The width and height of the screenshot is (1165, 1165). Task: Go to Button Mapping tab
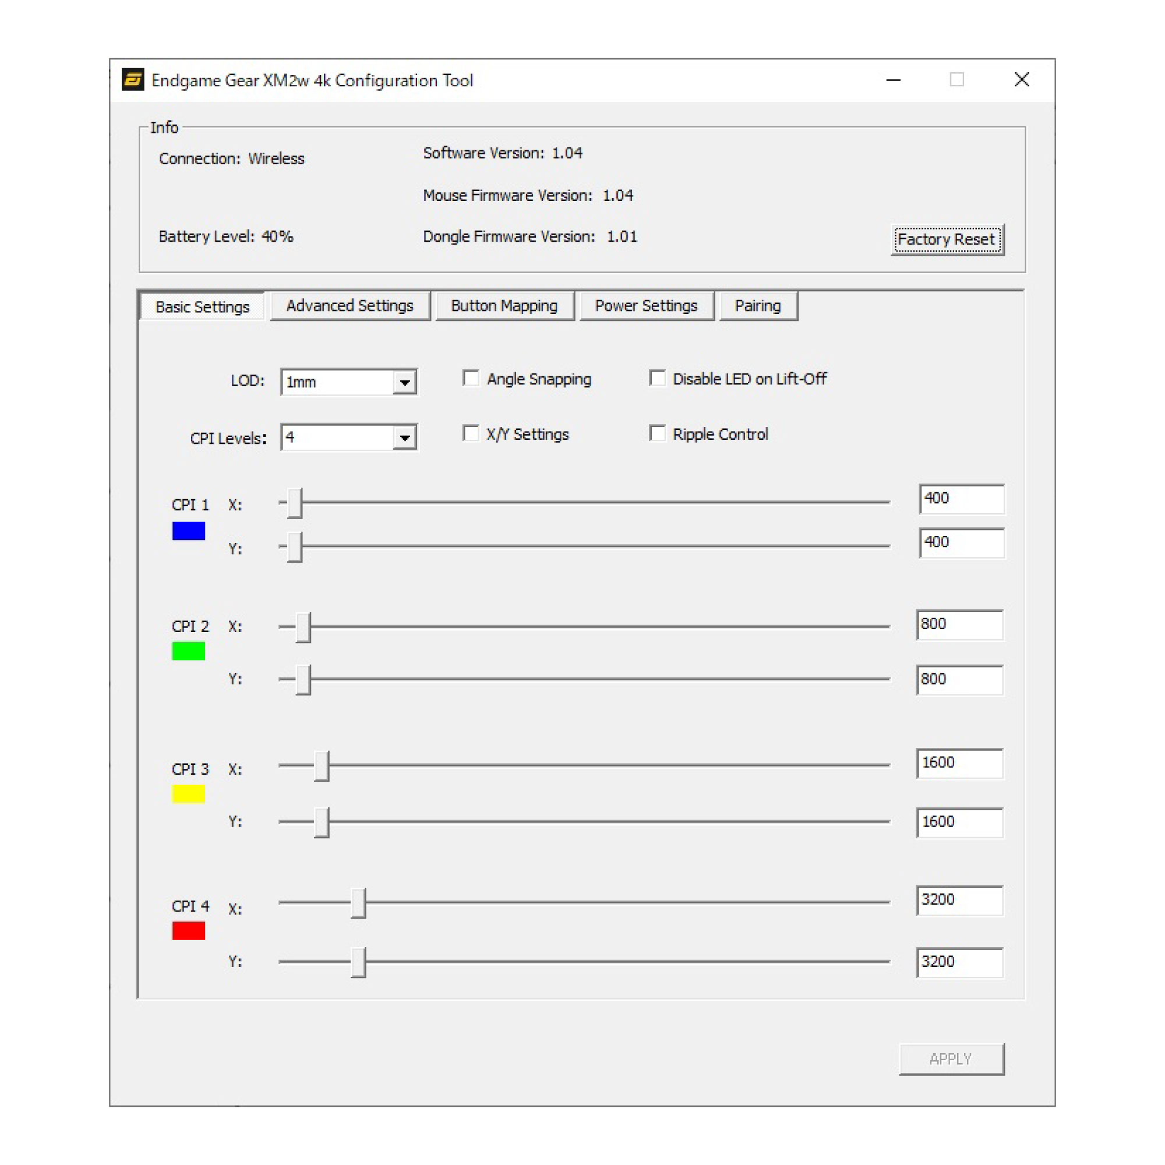(x=504, y=306)
